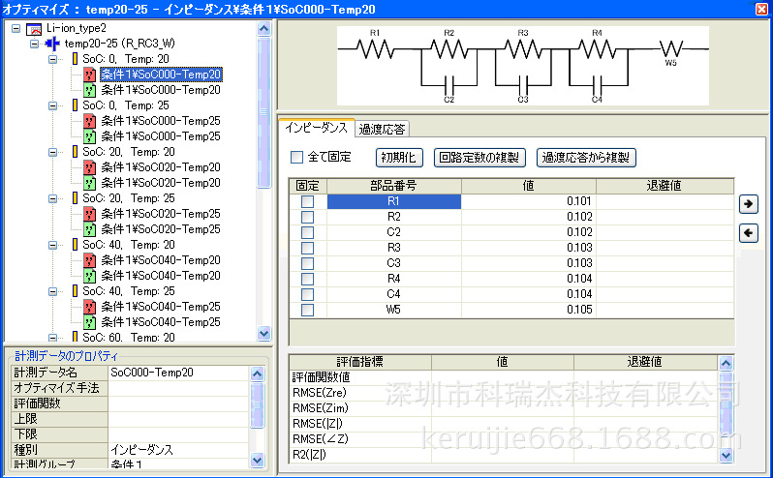The width and height of the screenshot is (773, 478).
Task: Check the 固定 box for C3
Action: [x=308, y=263]
